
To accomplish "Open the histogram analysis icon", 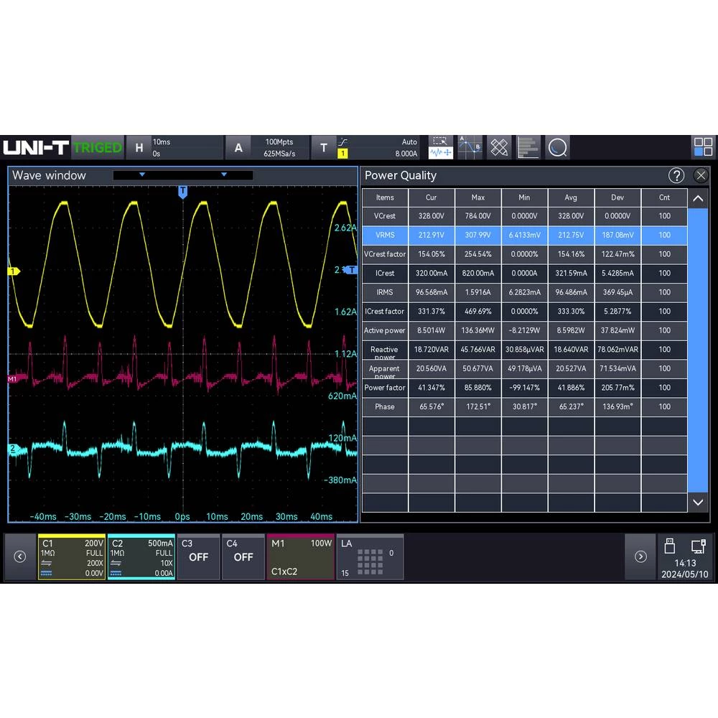I will pyautogui.click(x=528, y=147).
